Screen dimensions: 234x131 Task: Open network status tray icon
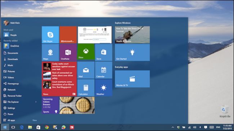tap(189, 127)
